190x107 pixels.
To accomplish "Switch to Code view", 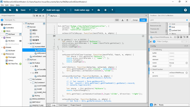I will pos(143,20).
